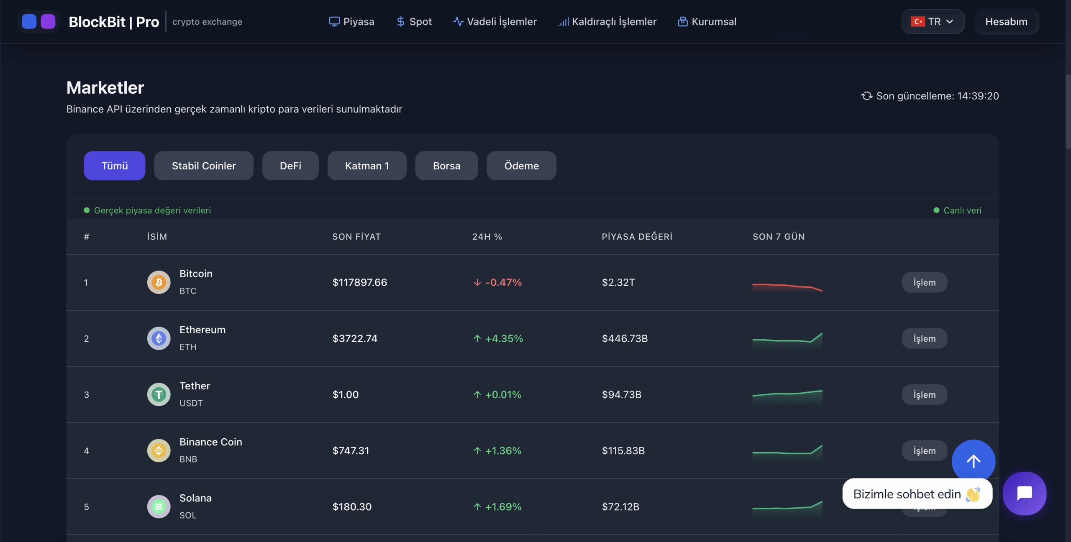Select the Borsa filter tab

[x=446, y=166]
